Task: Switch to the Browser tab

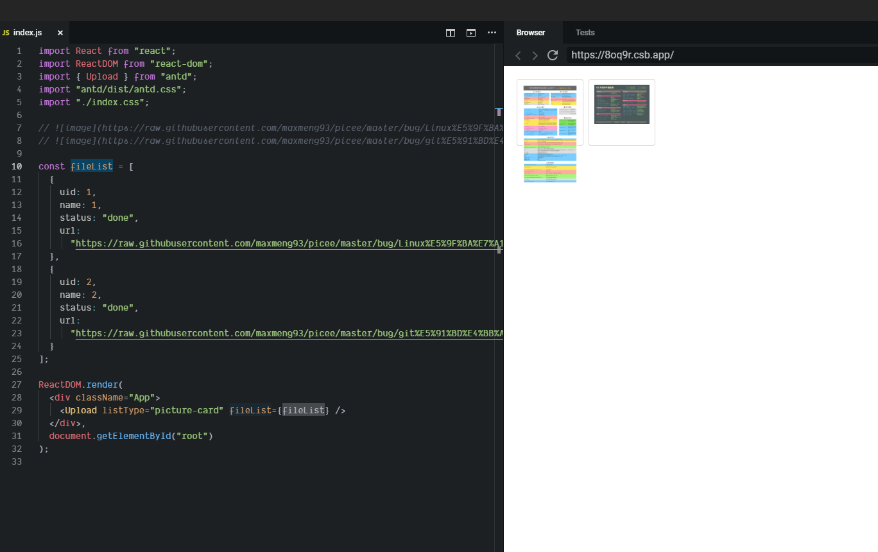Action: tap(531, 33)
